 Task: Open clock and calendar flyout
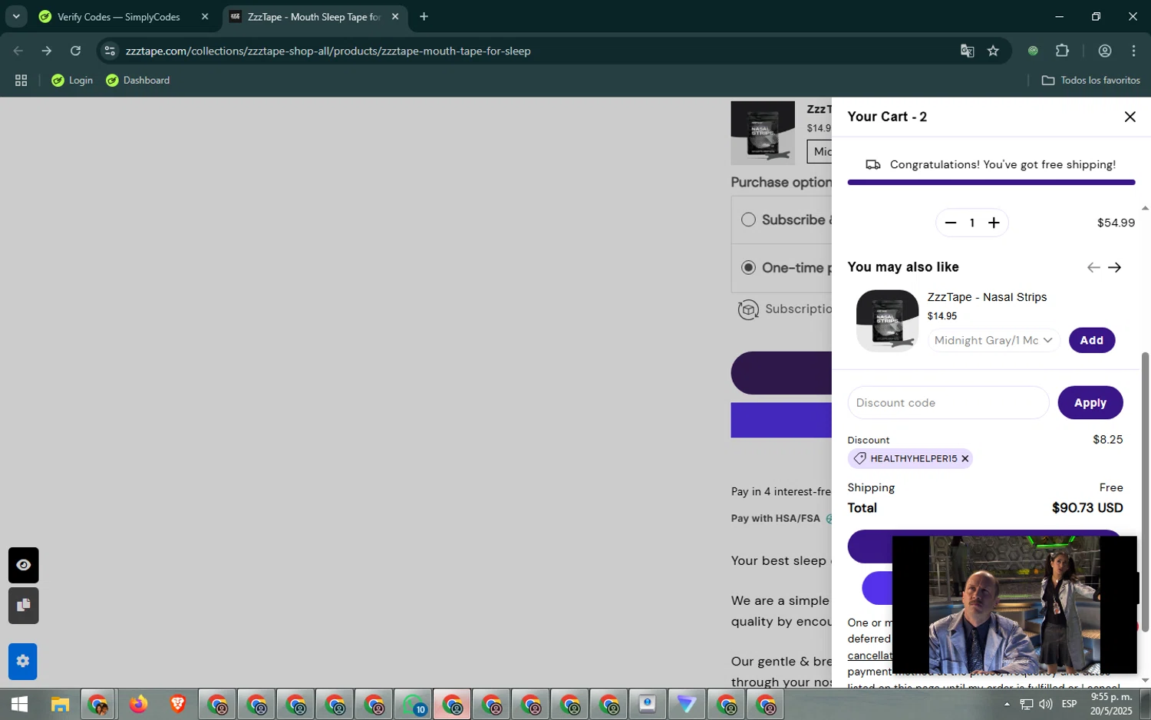1111,704
